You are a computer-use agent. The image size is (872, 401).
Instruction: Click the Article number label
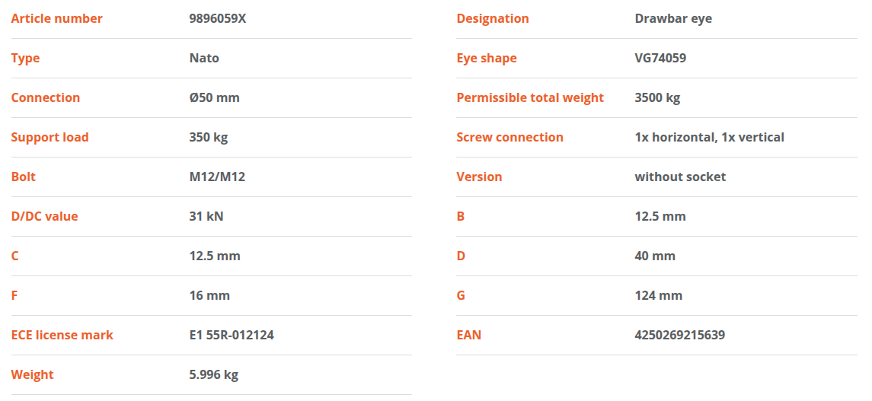[x=56, y=18]
